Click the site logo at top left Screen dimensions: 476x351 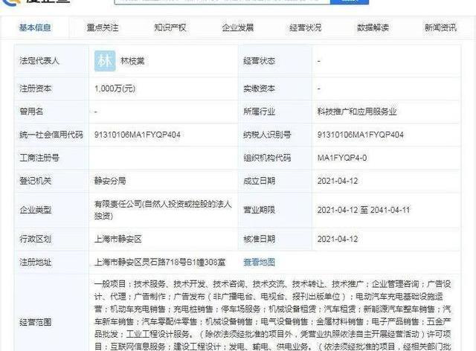[37, 3]
